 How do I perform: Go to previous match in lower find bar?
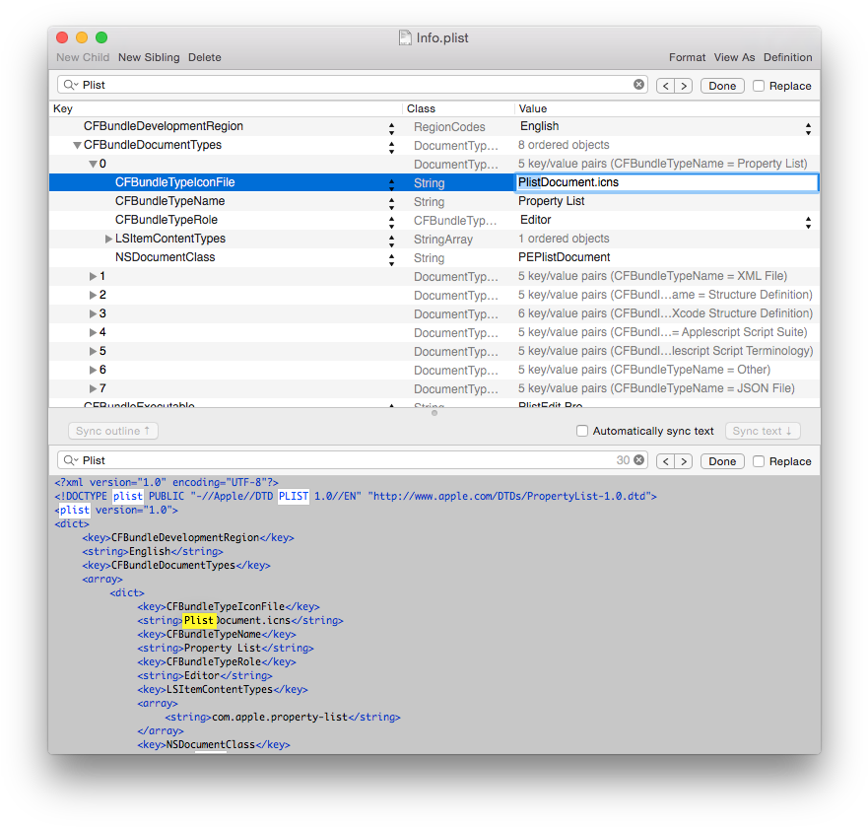coord(665,461)
